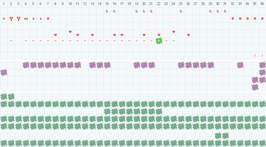The image size is (266, 147).
Task: Click the purple 'k' marker on day 15
Action: tap(107, 11)
